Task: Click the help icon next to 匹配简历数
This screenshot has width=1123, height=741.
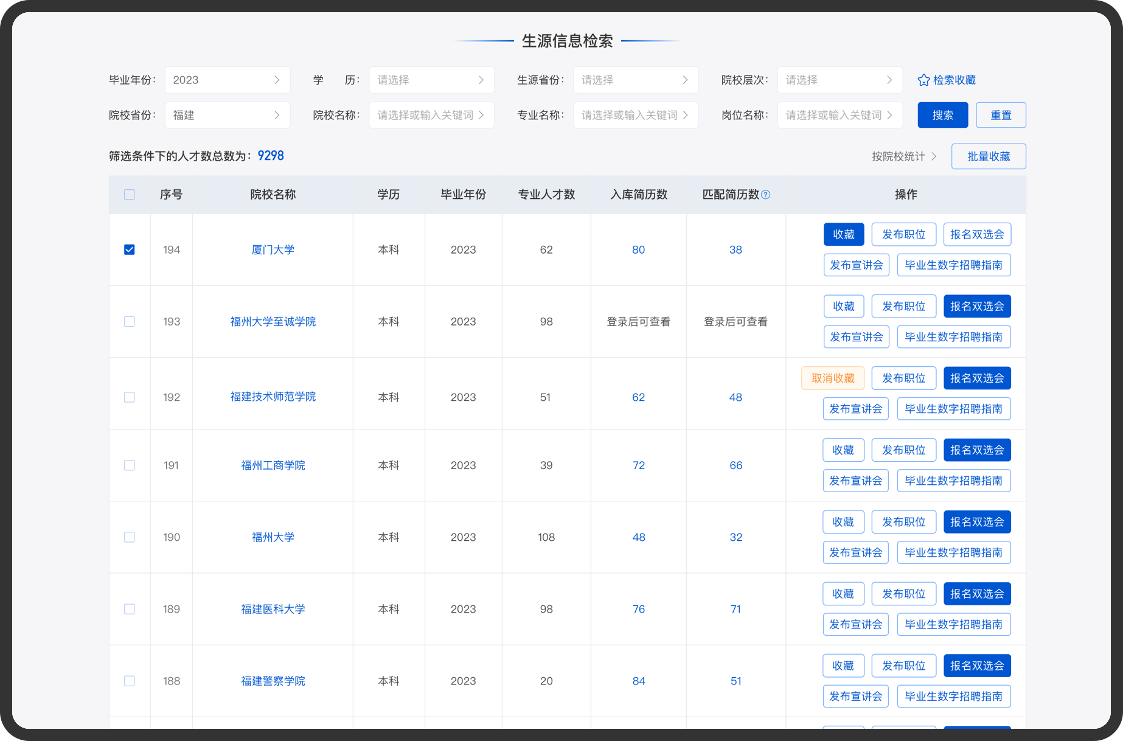Action: pyautogui.click(x=766, y=195)
